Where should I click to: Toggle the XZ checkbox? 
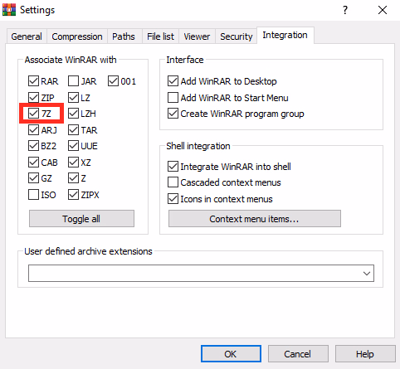pos(73,163)
